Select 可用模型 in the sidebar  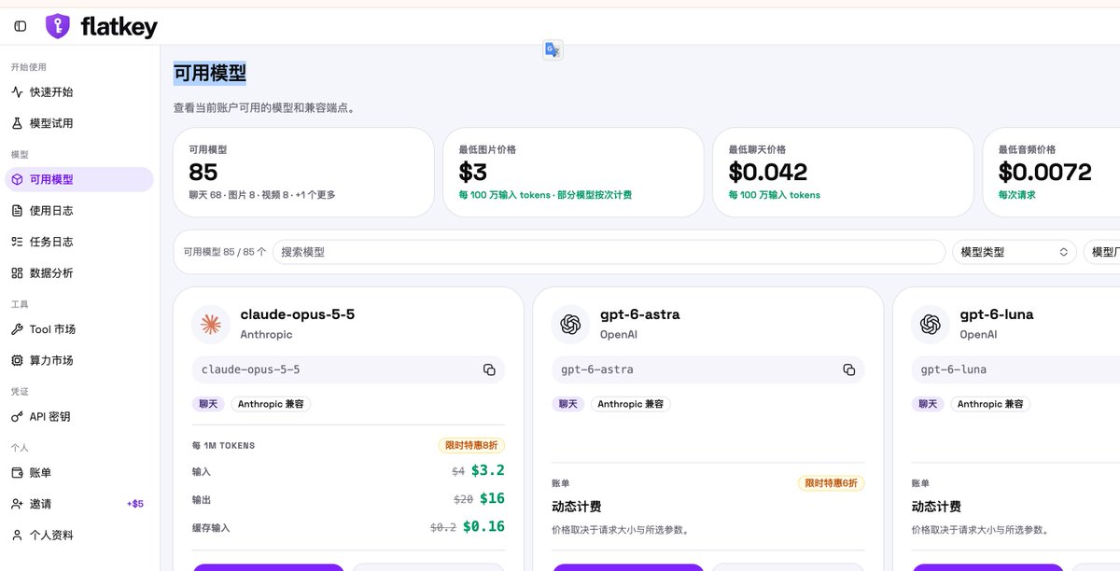point(79,179)
